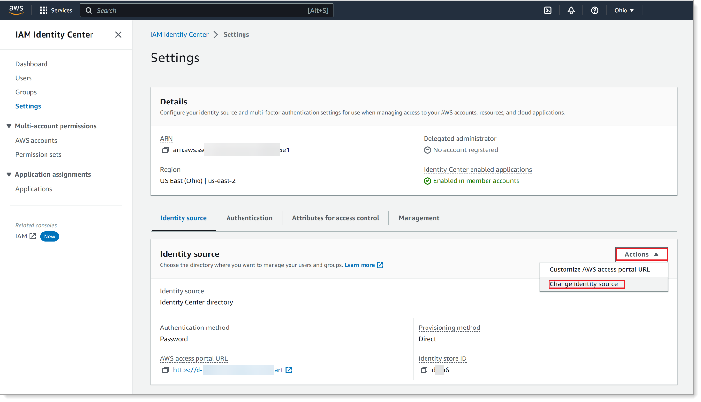Collapse the Multi-account permissions section

9,126
